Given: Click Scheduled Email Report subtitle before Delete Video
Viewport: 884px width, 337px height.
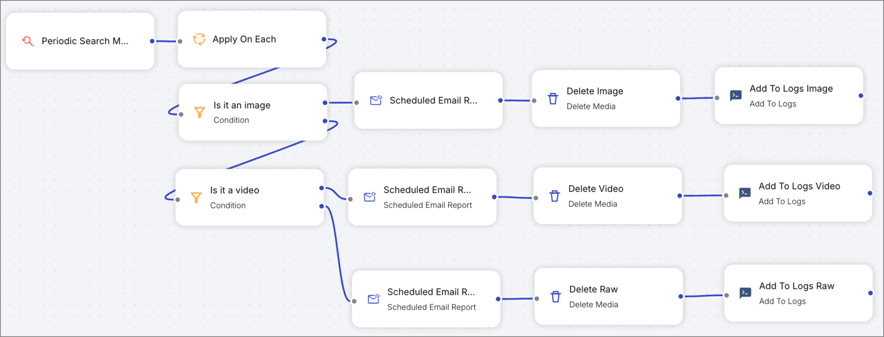Looking at the screenshot, I should pos(428,205).
